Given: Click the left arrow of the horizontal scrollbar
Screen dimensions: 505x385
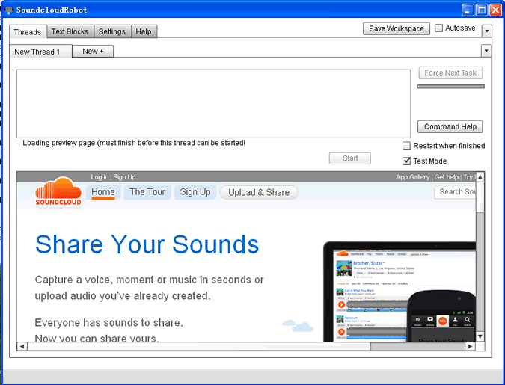Looking at the screenshot, I should pyautogui.click(x=22, y=346).
